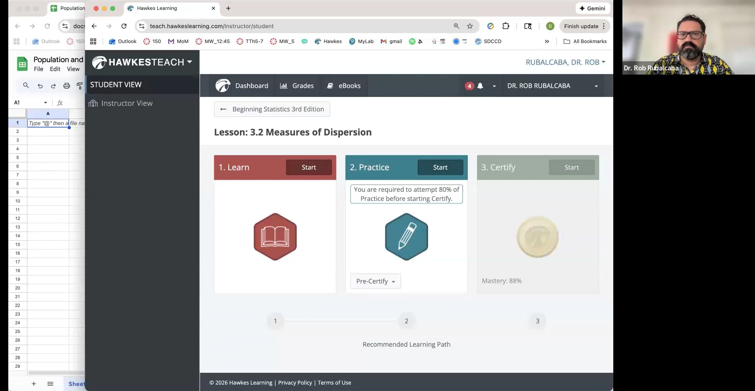Image resolution: width=755 pixels, height=391 pixels.
Task: Open the Gemini button in Chrome
Action: pyautogui.click(x=593, y=8)
